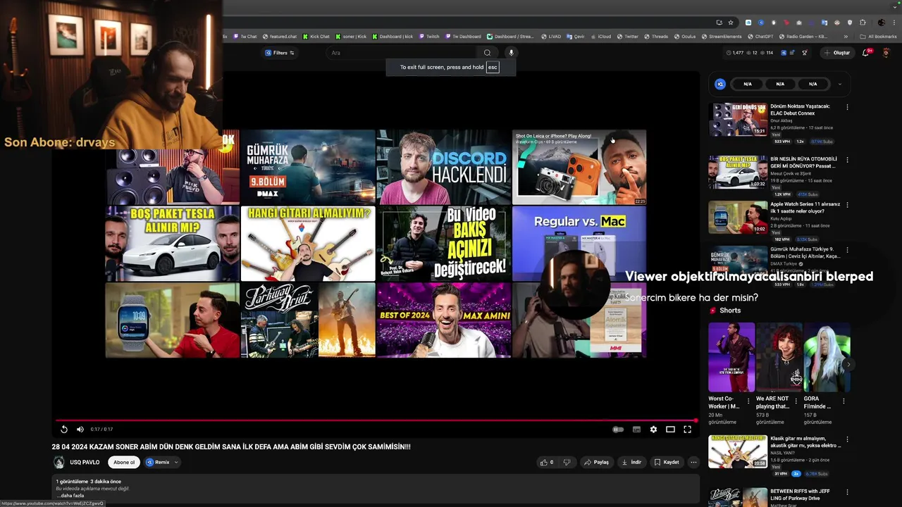Save the video with Kaydet

tap(667, 463)
